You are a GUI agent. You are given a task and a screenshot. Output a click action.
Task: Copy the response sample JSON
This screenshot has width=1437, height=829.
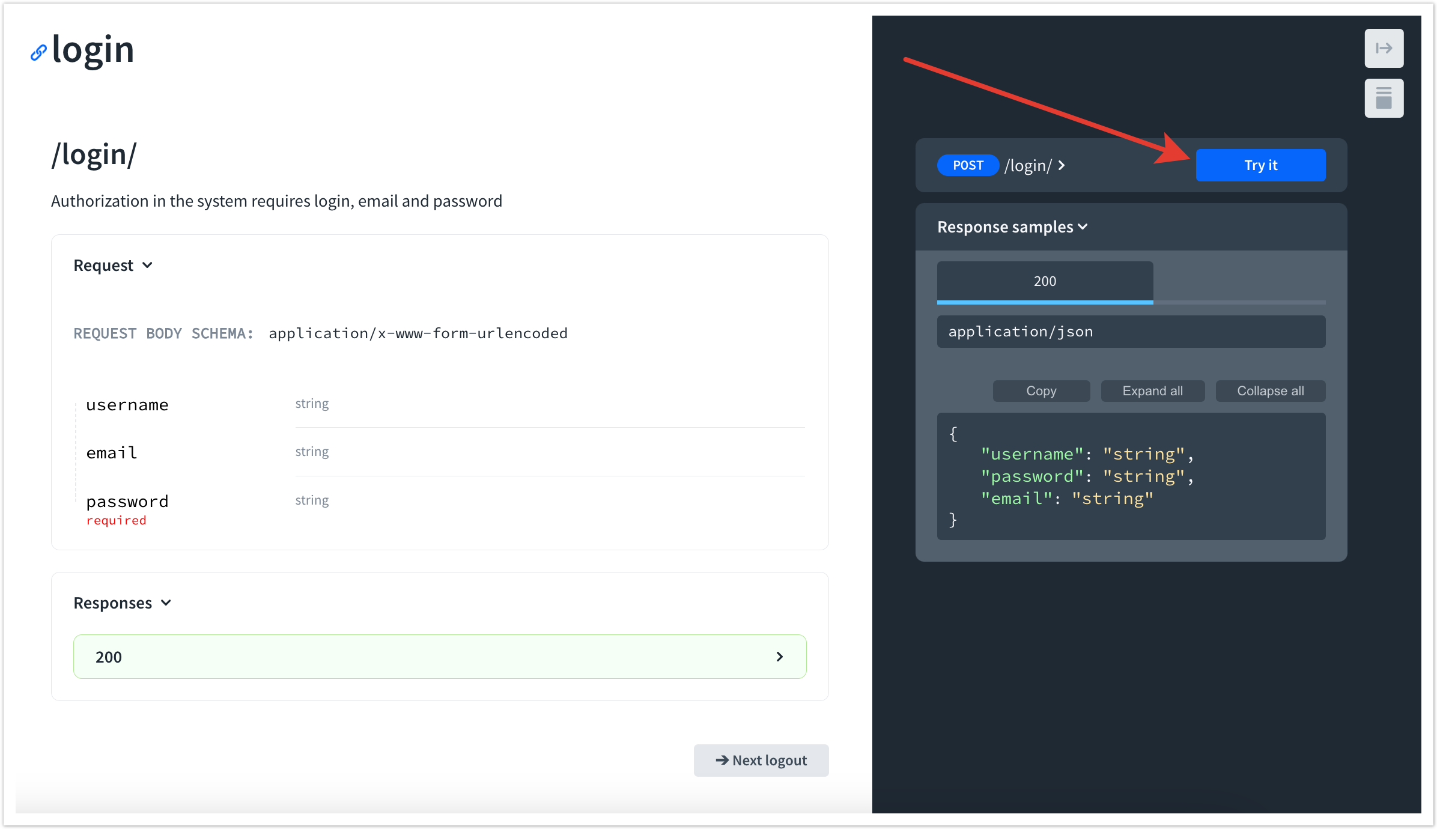[1041, 391]
